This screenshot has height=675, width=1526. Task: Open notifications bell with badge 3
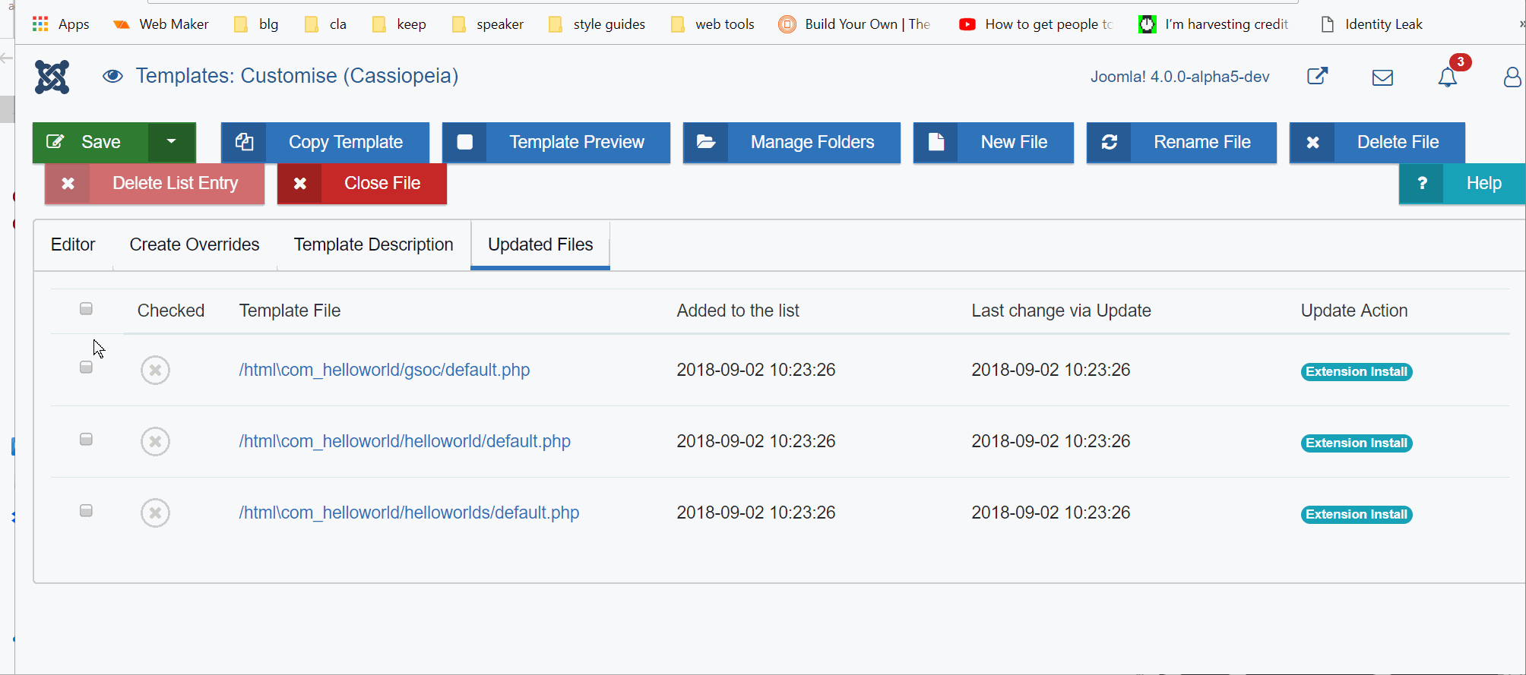click(x=1448, y=77)
